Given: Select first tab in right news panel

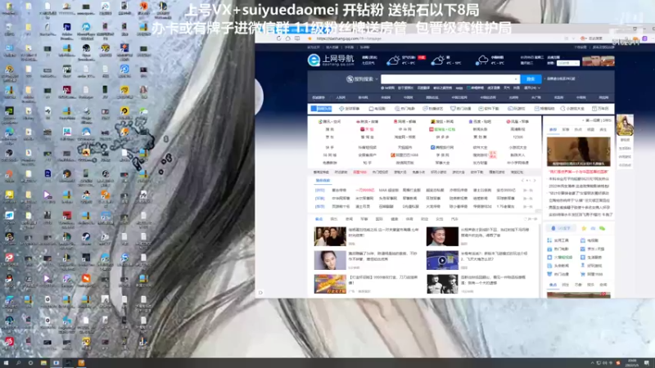Looking at the screenshot, I should tap(553, 130).
